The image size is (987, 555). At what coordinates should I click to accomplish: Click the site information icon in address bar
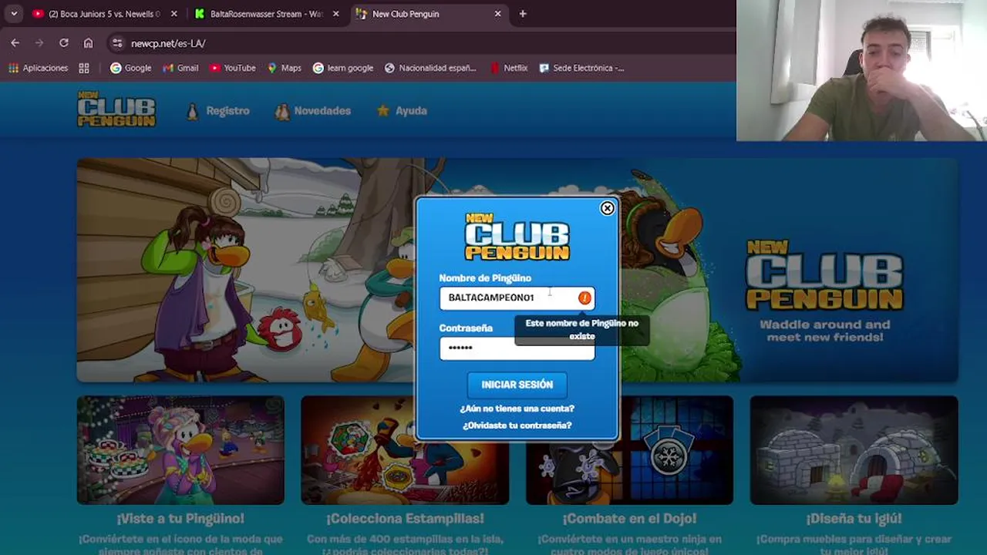pos(117,43)
